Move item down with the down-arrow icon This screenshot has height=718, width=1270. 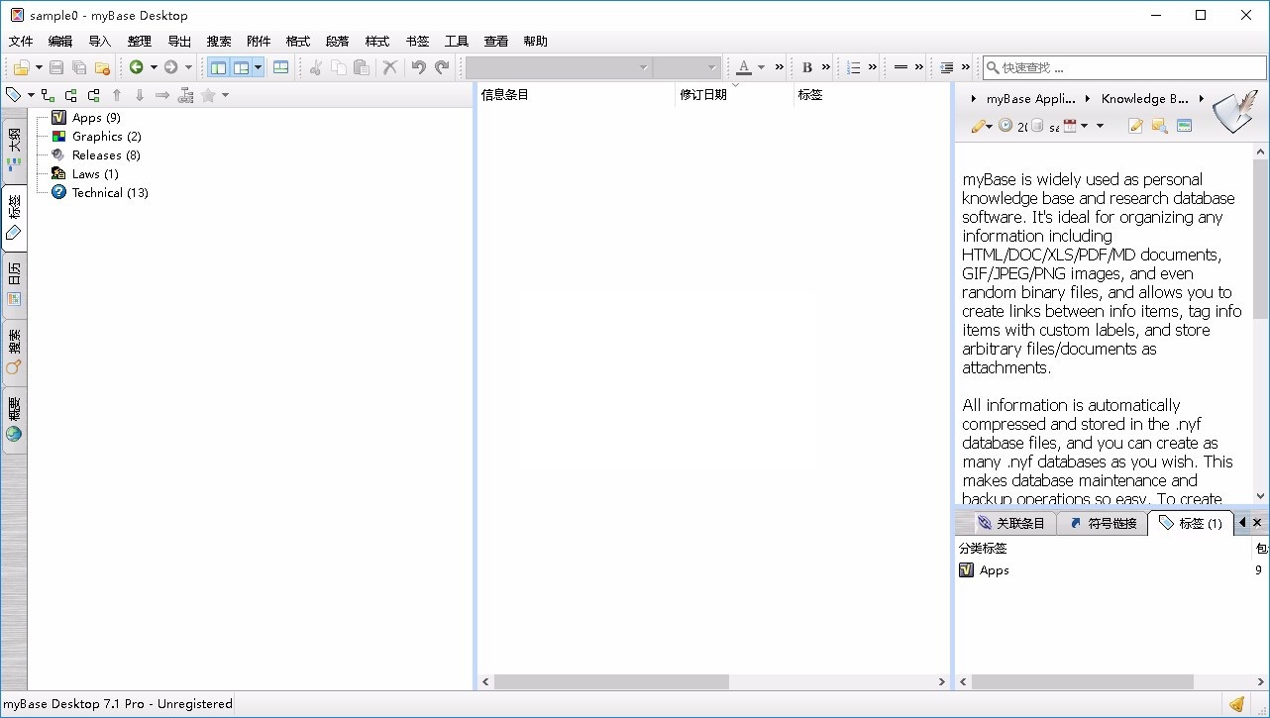tap(138, 95)
